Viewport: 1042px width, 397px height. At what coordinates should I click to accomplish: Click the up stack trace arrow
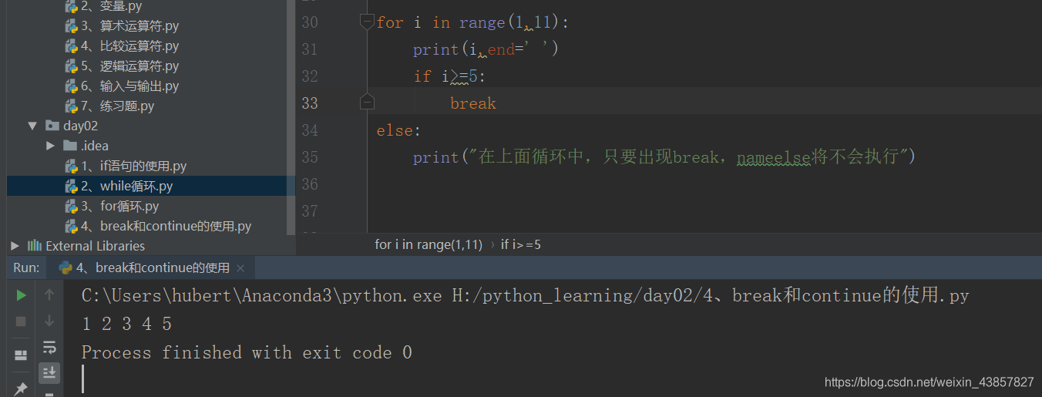point(49,294)
